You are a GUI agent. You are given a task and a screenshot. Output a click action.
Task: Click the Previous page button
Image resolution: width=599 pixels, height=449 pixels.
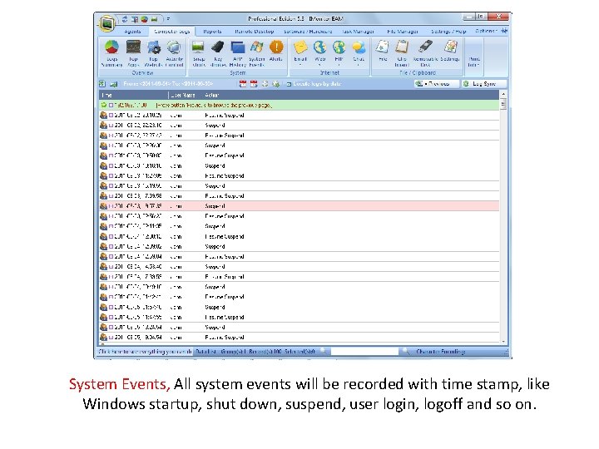(436, 84)
